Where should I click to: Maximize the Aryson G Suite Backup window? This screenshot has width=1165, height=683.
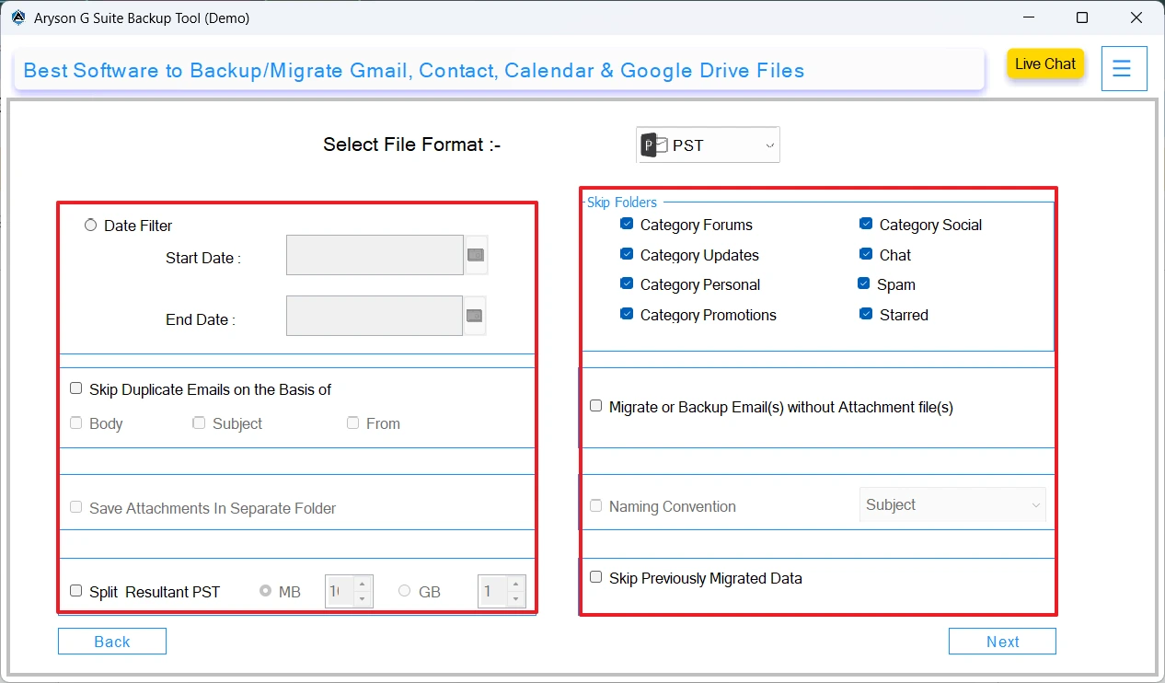pos(1082,17)
